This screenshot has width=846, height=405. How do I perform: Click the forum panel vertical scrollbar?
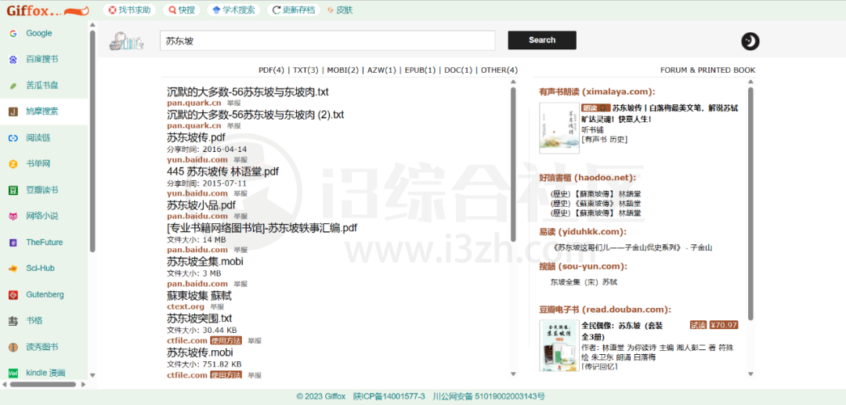750,204
